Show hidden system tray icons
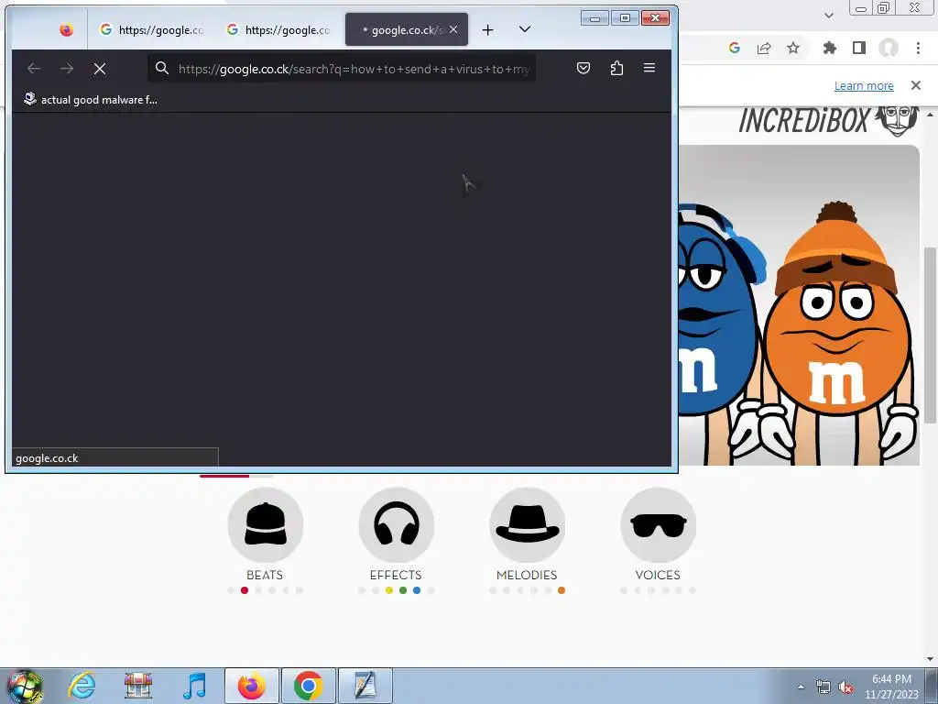 click(801, 686)
